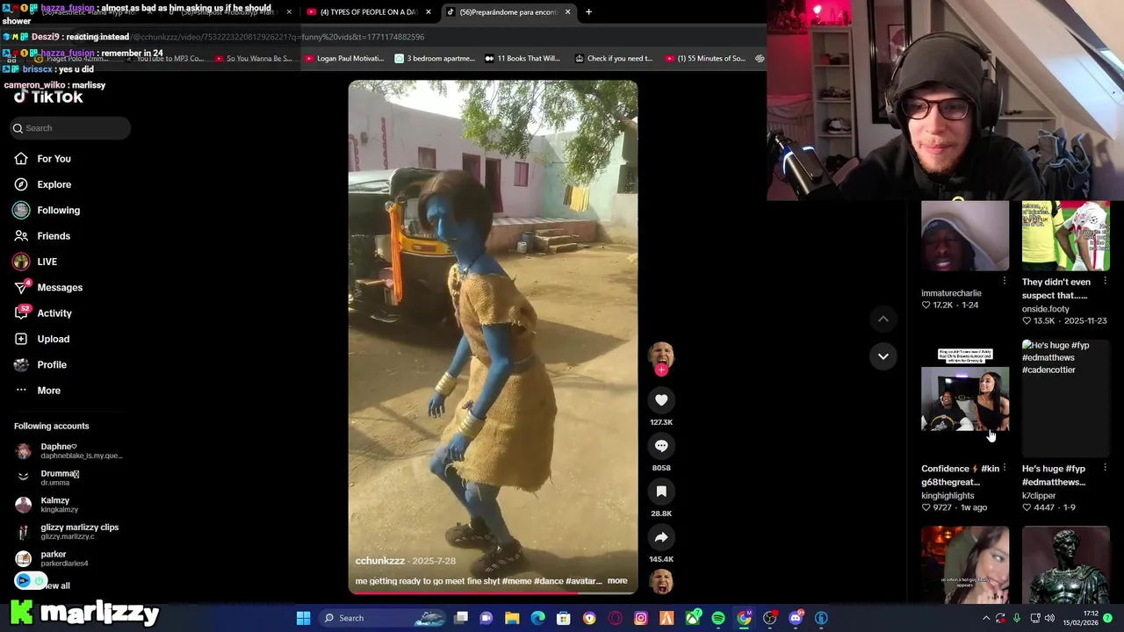The width and height of the screenshot is (1124, 632).
Task: Open Discord from taskbar
Action: (796, 618)
